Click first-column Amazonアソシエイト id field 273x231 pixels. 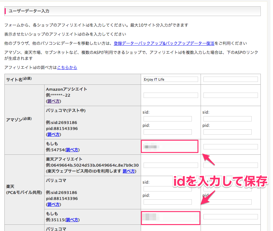(171, 95)
